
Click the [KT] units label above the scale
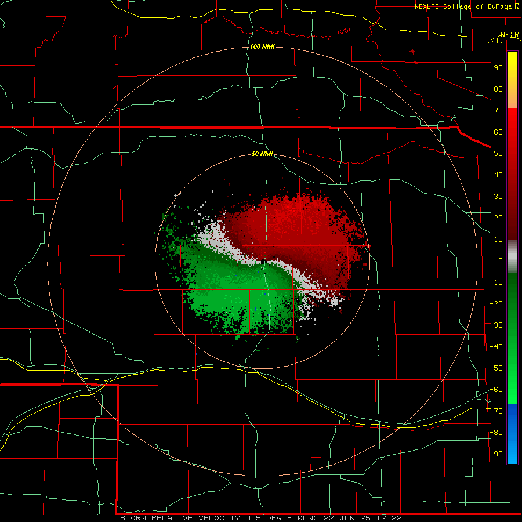coord(495,40)
